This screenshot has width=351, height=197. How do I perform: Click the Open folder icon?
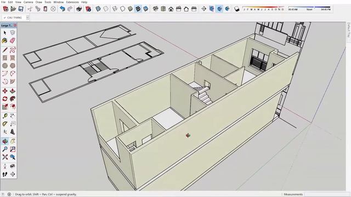[13, 9]
